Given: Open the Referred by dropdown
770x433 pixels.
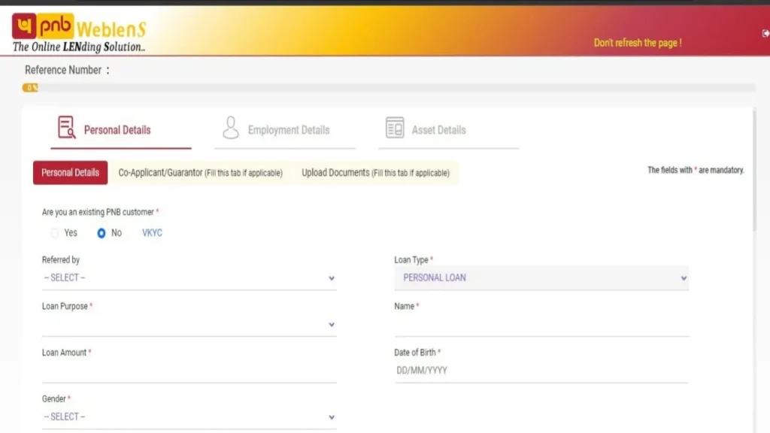Looking at the screenshot, I should coord(188,278).
